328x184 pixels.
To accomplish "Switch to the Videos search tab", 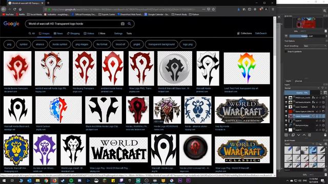I will pos(89,33).
